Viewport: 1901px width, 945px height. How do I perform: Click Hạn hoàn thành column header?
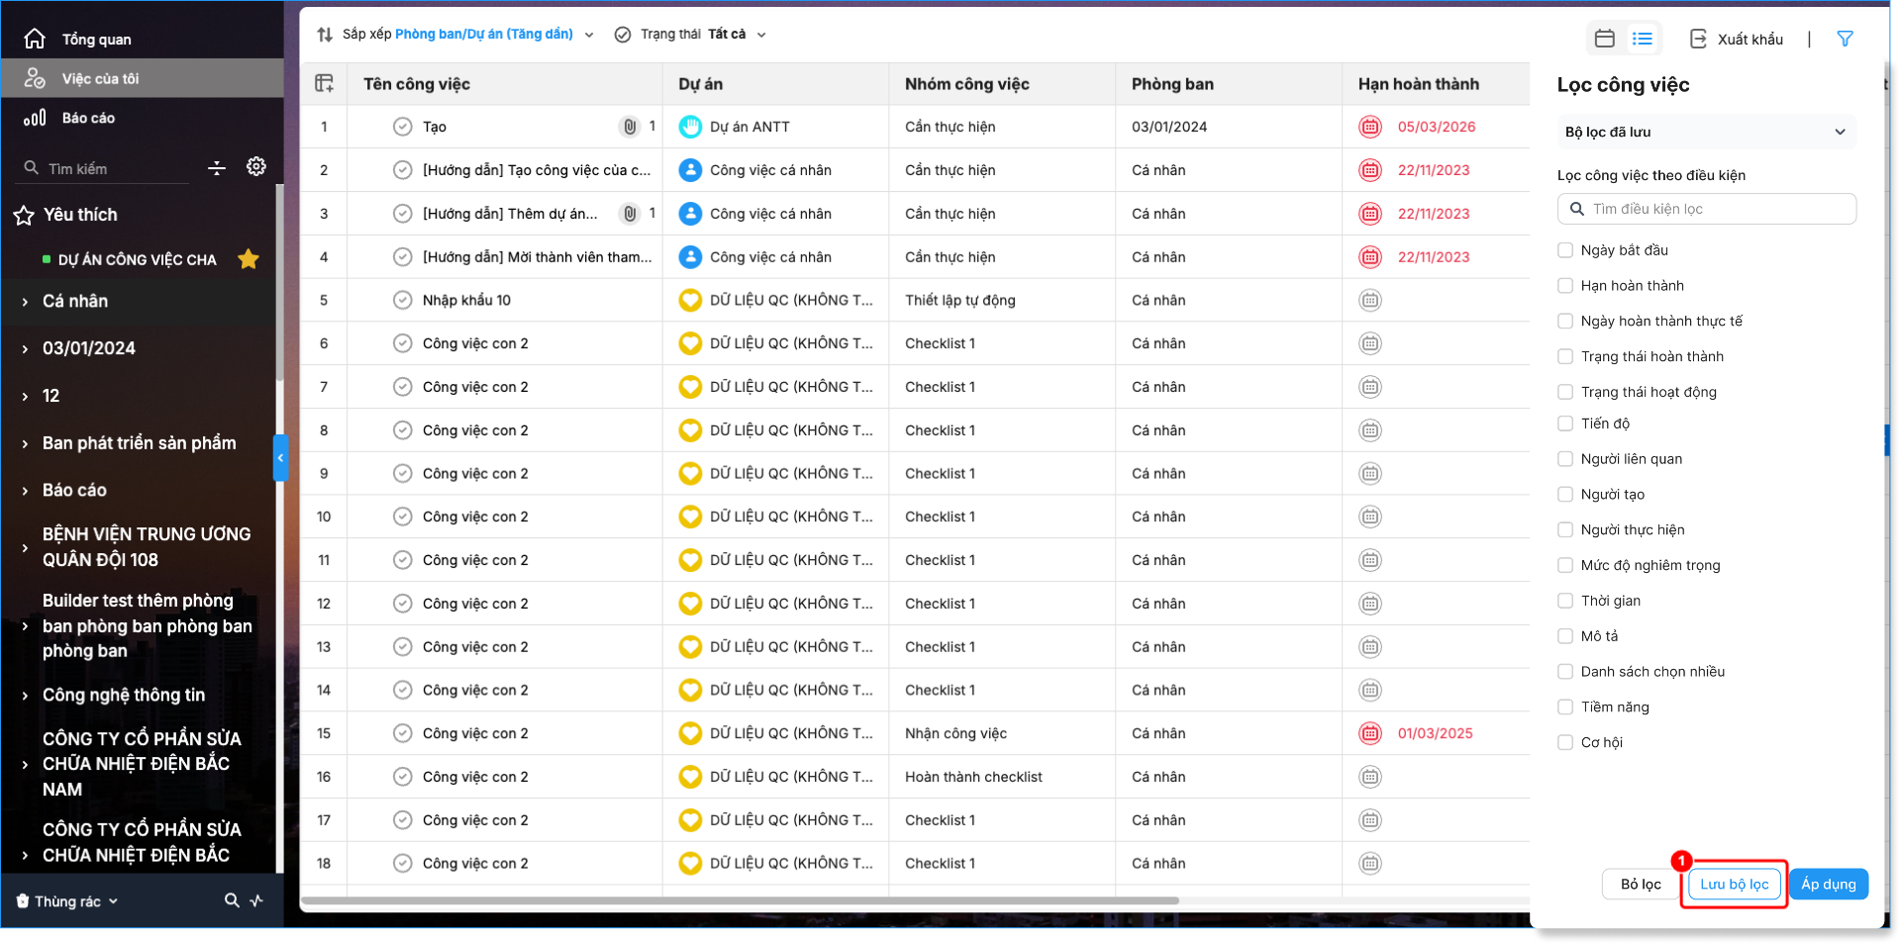click(1419, 84)
